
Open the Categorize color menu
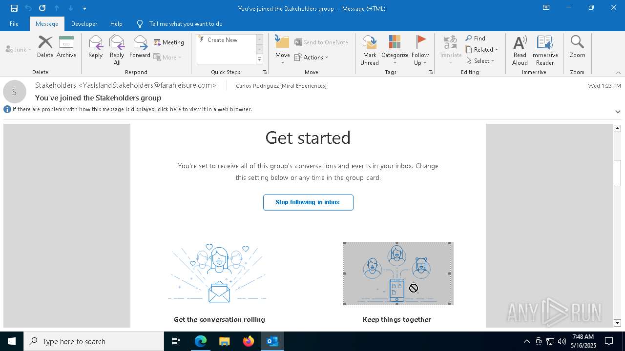coord(395,50)
